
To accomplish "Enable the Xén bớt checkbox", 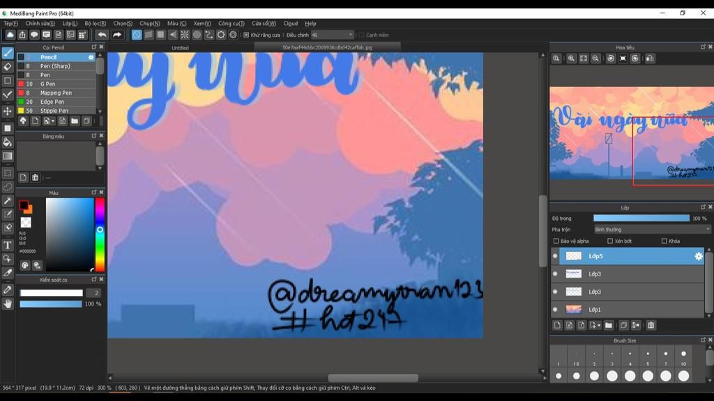I will click(x=610, y=241).
